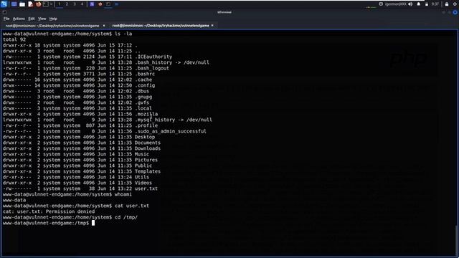
Task: Click the 'Videos' directory name
Action: pos(143,183)
